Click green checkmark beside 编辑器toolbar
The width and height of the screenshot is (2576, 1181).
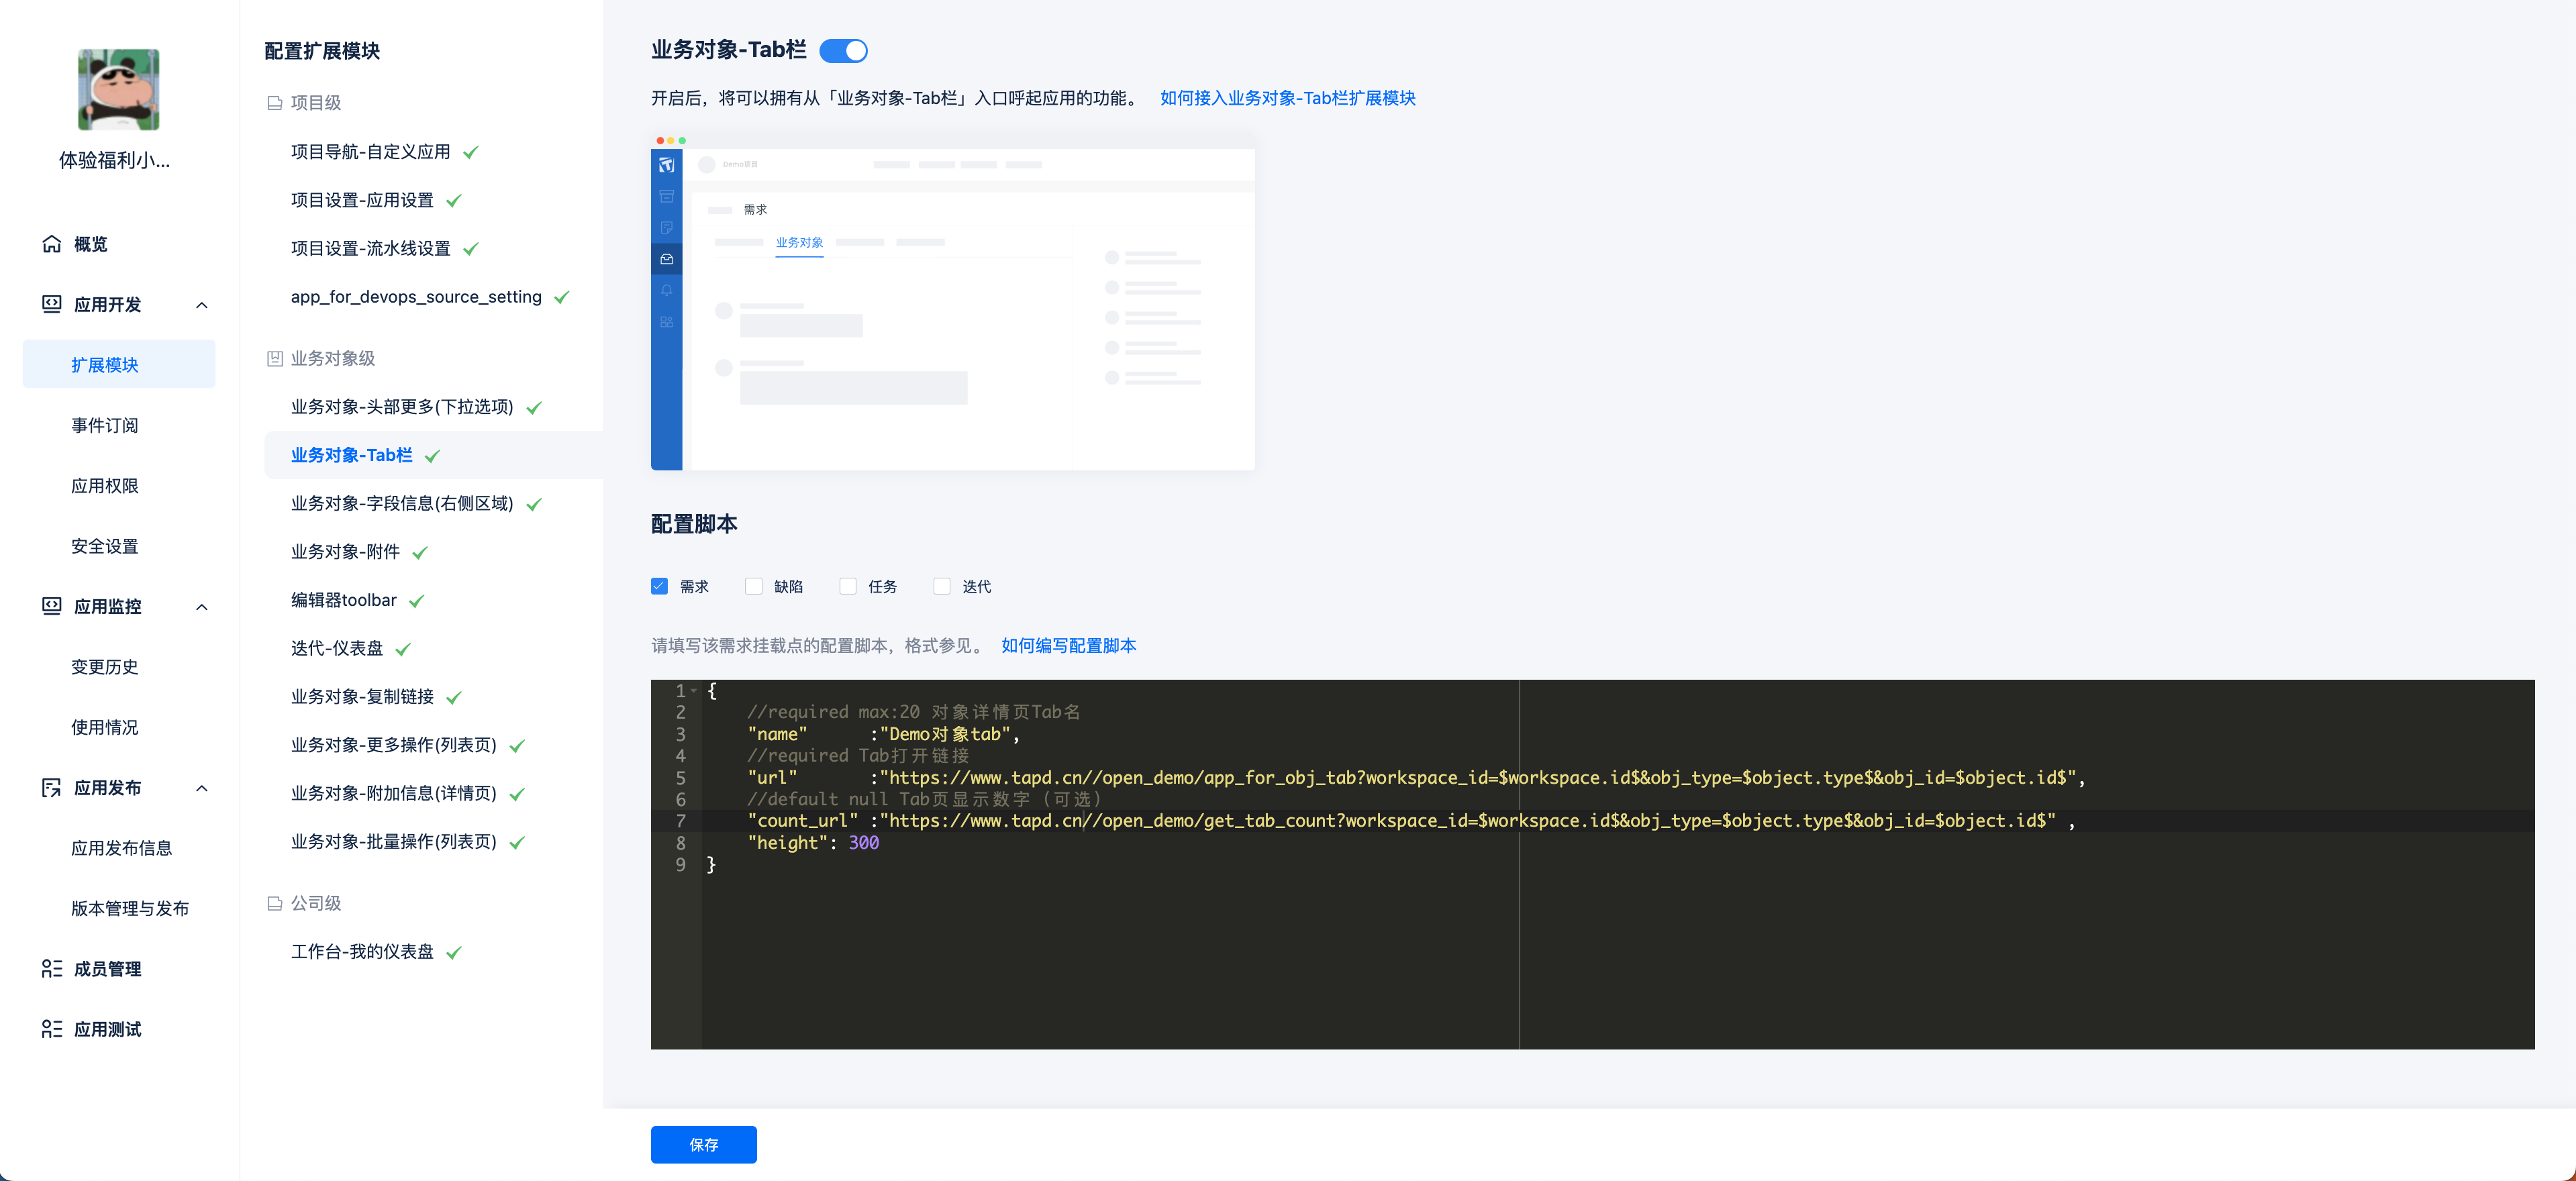(x=417, y=600)
